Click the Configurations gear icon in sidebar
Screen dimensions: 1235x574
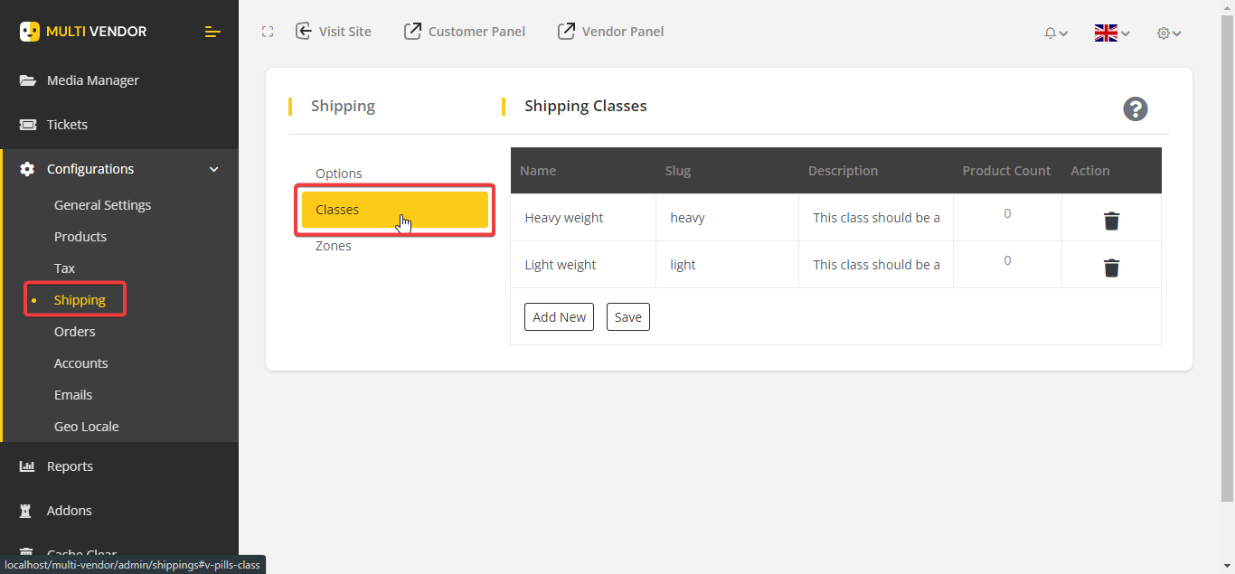pyautogui.click(x=27, y=168)
